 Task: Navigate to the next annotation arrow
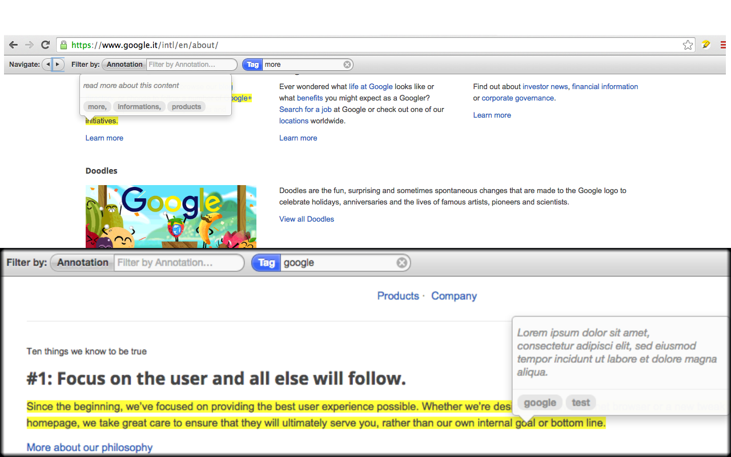click(57, 65)
